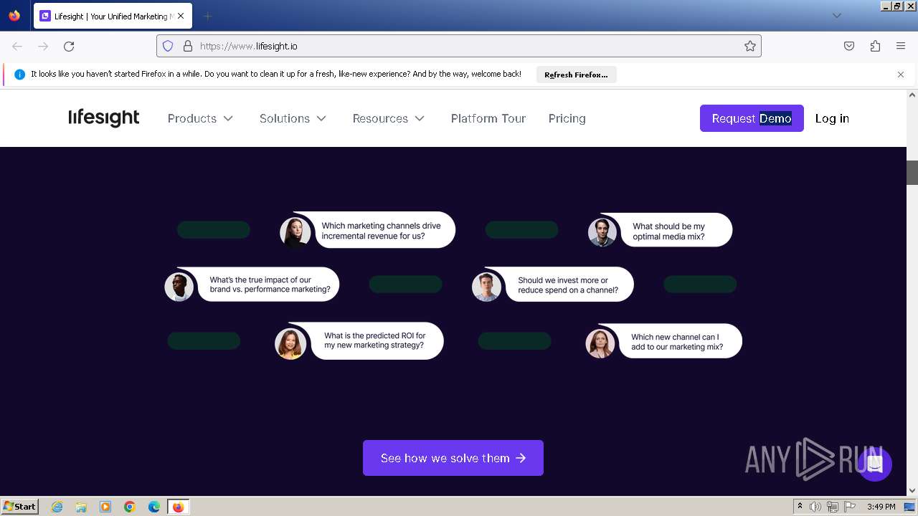The width and height of the screenshot is (918, 516).
Task: Dismiss the Firefox notification bar
Action: click(901, 75)
